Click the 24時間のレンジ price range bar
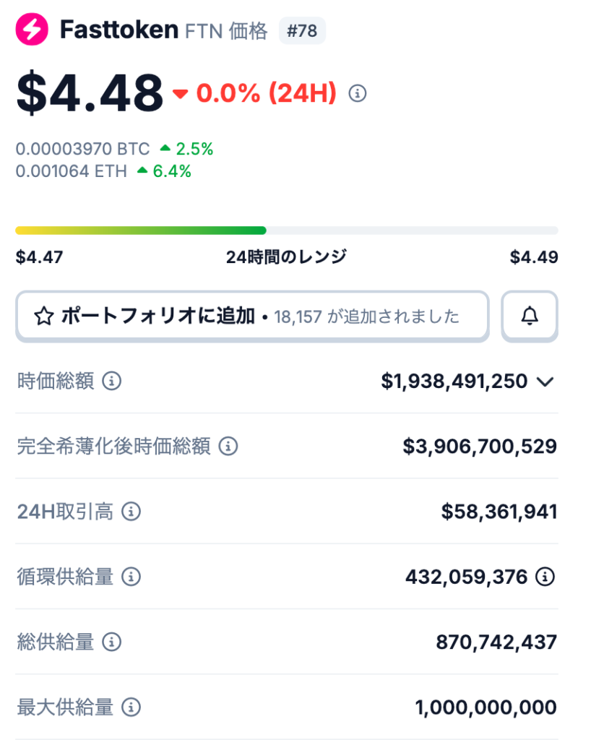591x740 pixels. pos(286,231)
